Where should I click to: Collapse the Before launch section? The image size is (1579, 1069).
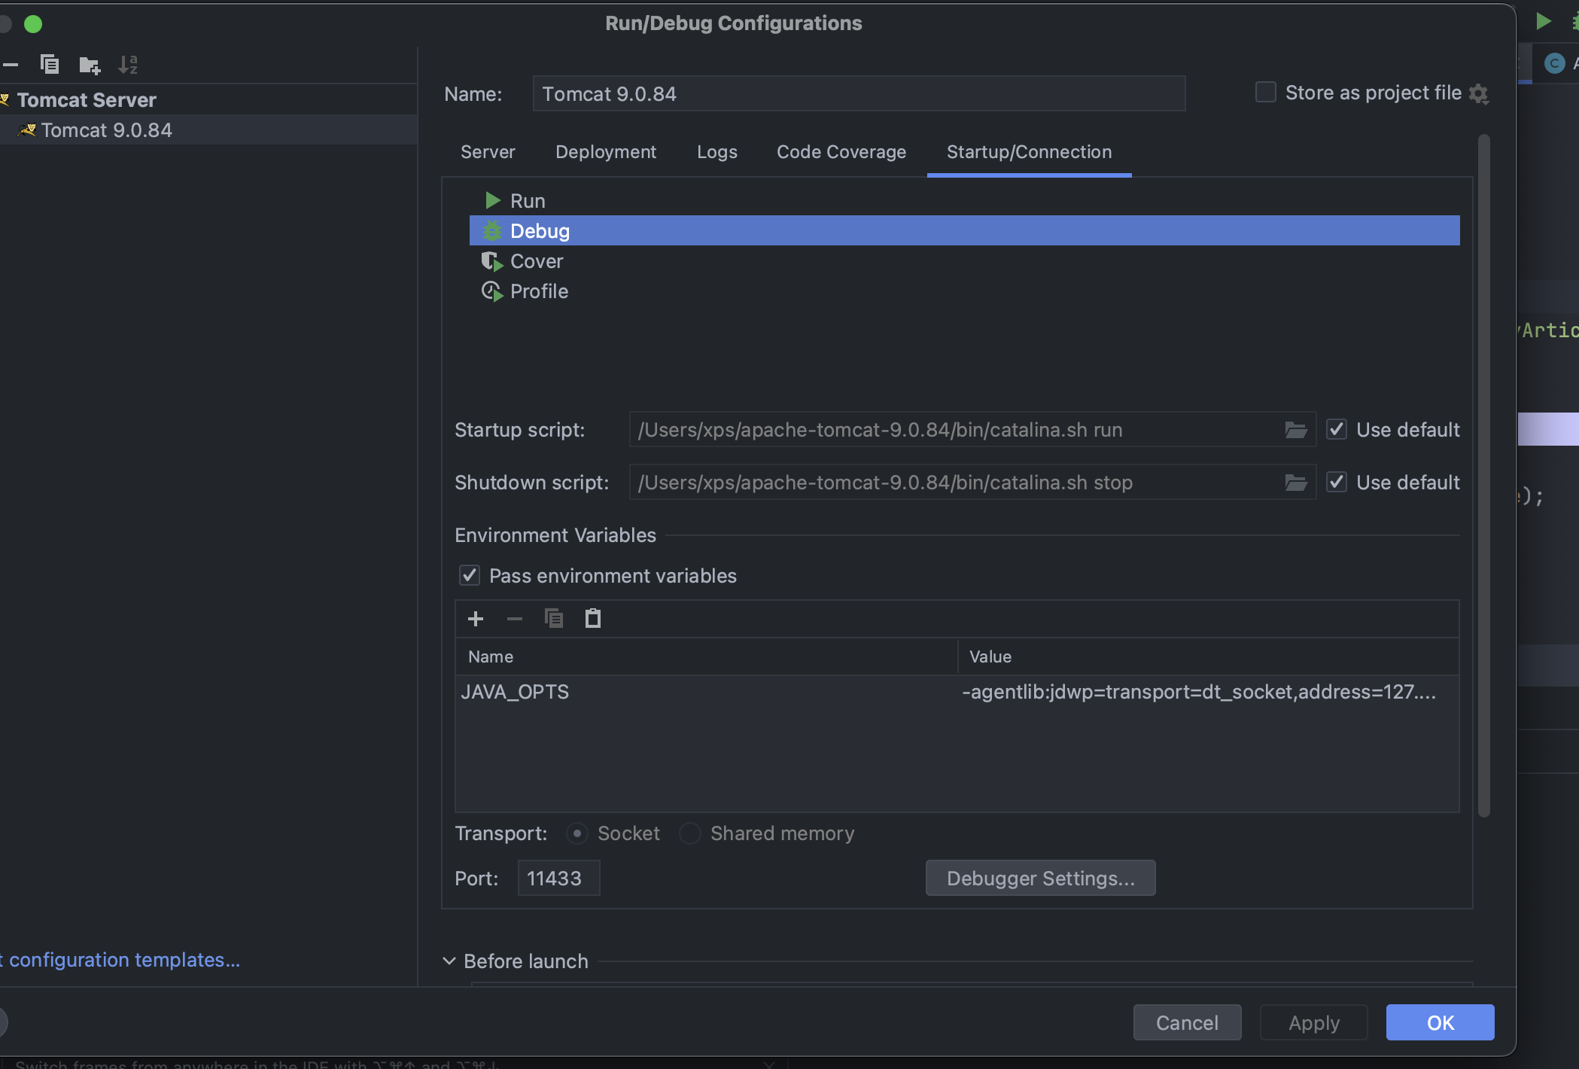(x=449, y=961)
